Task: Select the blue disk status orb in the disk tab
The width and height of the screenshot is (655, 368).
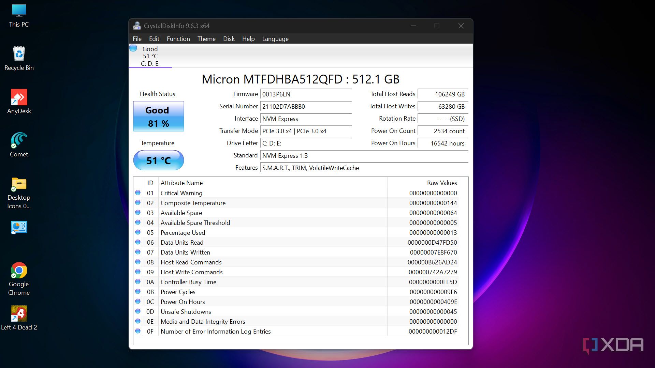Action: 133,48
